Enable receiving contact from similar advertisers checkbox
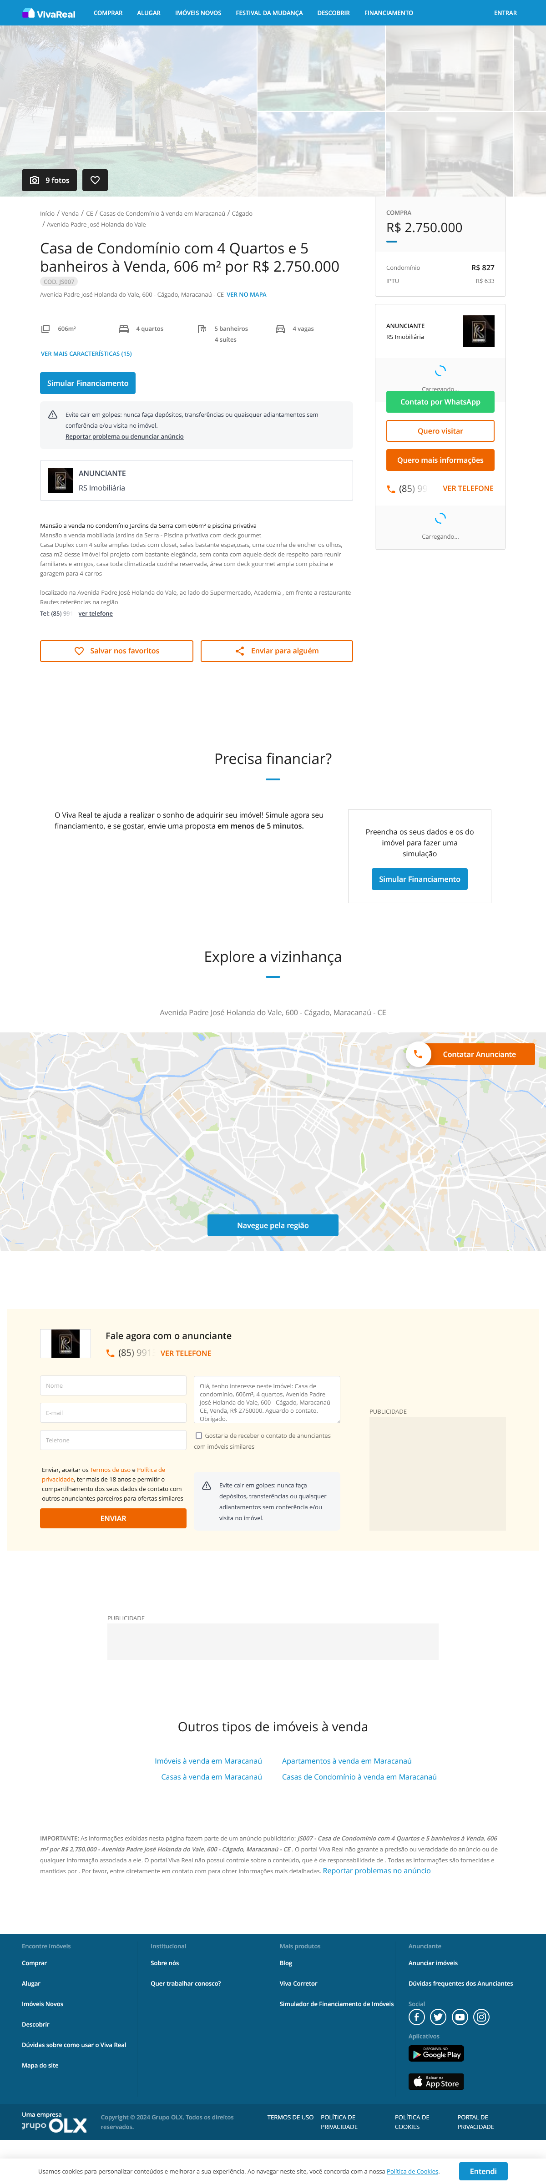Screen dimensions: 546x2184 tap(198, 1436)
